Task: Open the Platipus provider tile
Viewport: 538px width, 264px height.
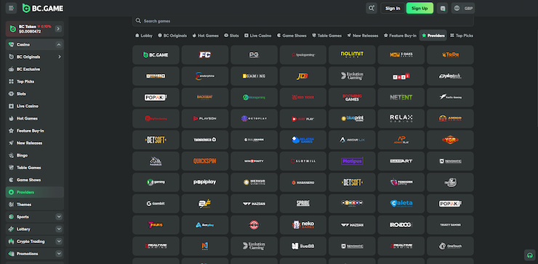Action: click(352, 161)
